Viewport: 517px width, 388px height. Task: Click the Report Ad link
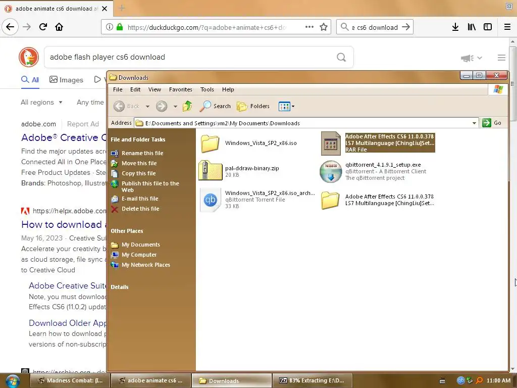tap(83, 124)
